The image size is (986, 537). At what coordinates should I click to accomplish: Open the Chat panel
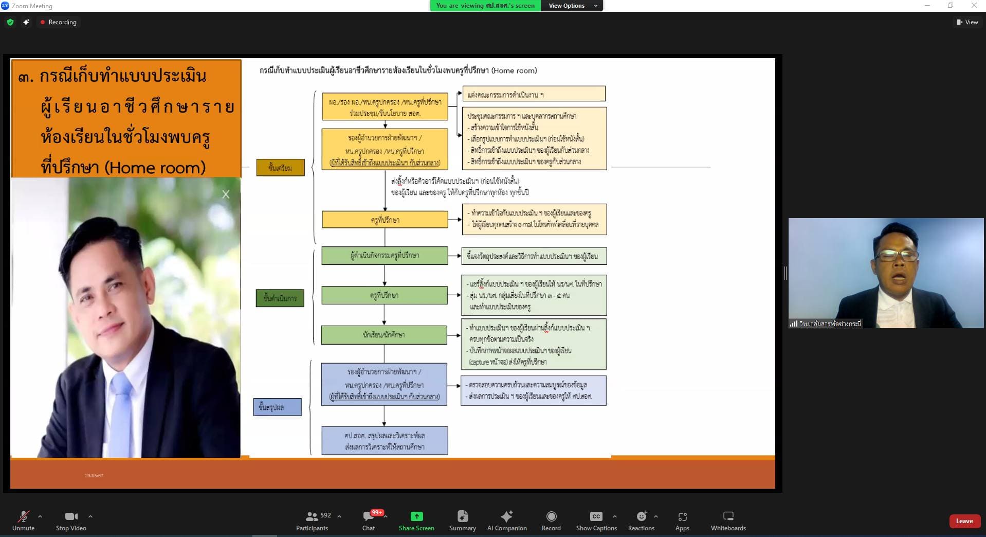(x=368, y=520)
